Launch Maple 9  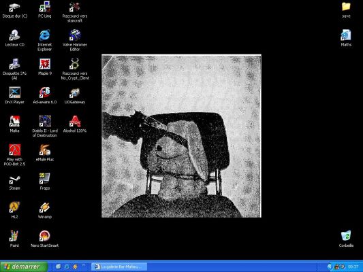pyautogui.click(x=45, y=67)
